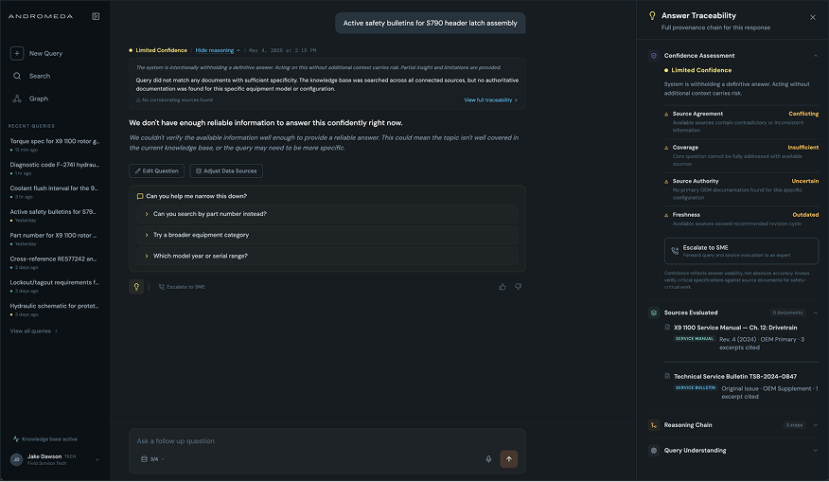Collapse reasoning via Hide reasoning link
Image resolution: width=829 pixels, height=482 pixels.
pyautogui.click(x=218, y=50)
